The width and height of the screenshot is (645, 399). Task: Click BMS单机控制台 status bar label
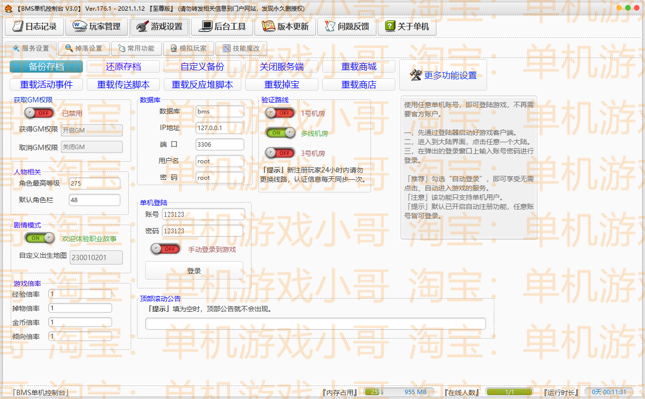(40, 393)
